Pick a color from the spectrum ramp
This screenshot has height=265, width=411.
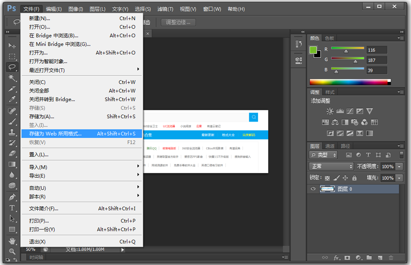350,82
